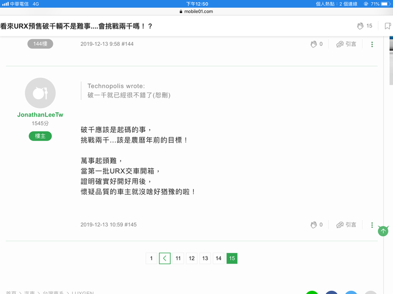Go to page 11
The image size is (393, 294).
point(178,258)
